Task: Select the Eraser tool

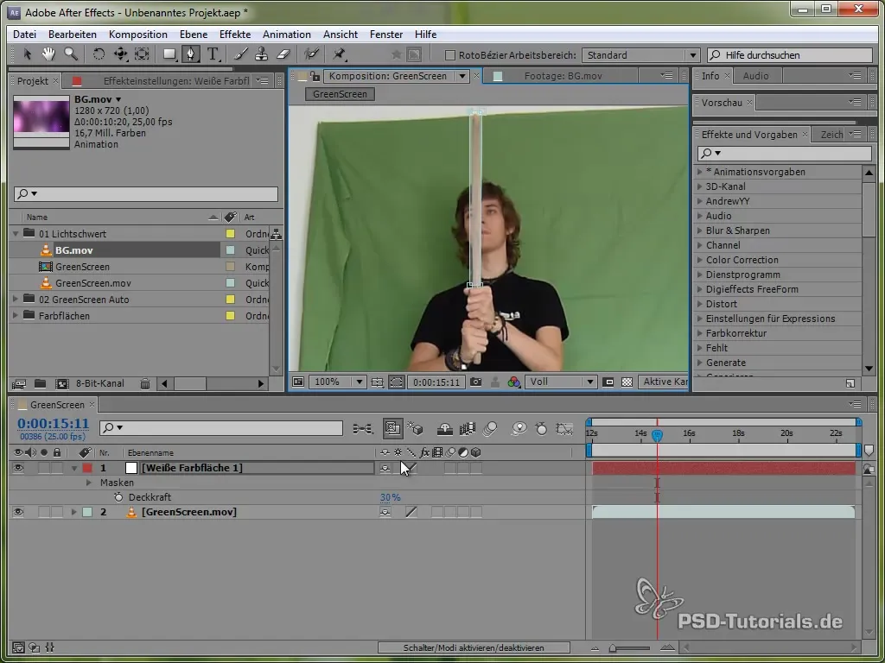Action: (x=283, y=54)
